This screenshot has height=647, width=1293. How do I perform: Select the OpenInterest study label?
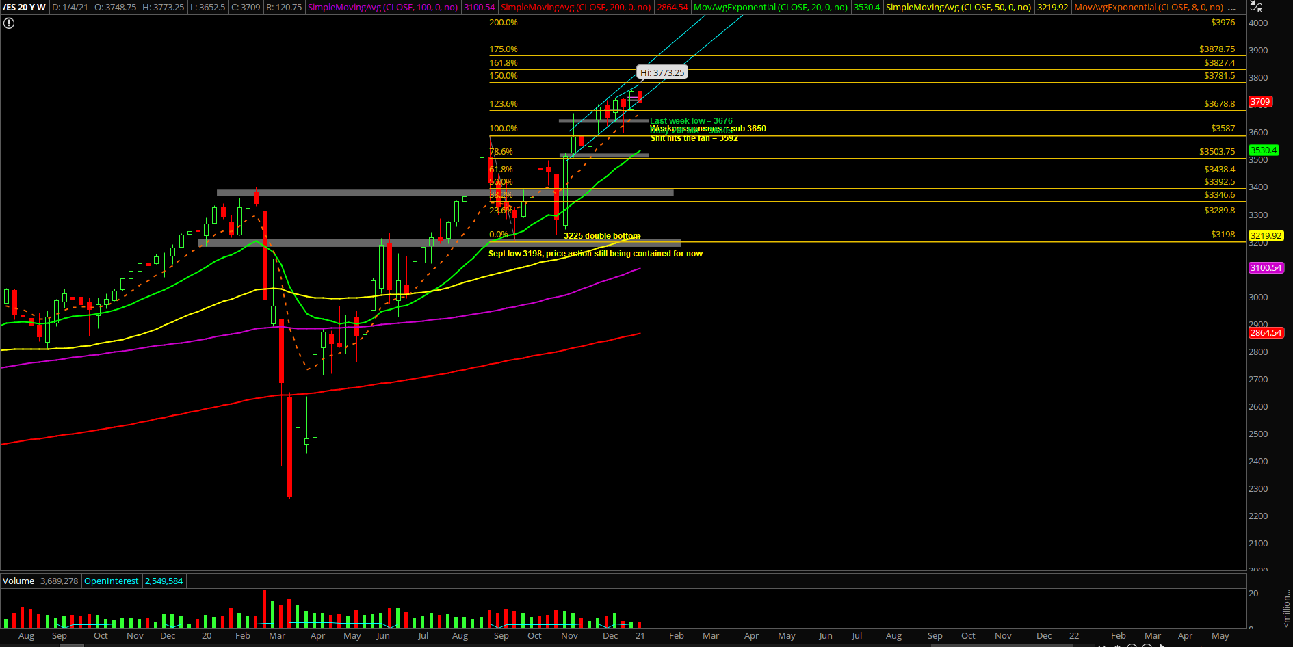pos(112,581)
